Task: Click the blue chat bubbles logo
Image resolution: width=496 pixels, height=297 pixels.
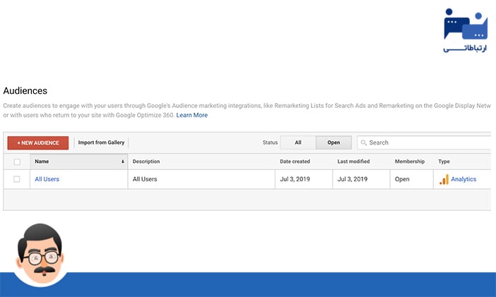Action: pyautogui.click(x=465, y=25)
